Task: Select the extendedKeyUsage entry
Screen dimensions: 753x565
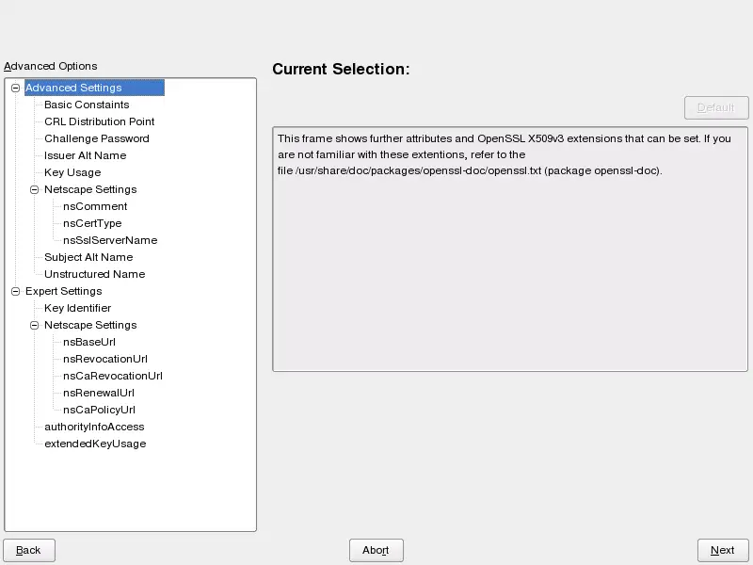Action: pos(95,444)
